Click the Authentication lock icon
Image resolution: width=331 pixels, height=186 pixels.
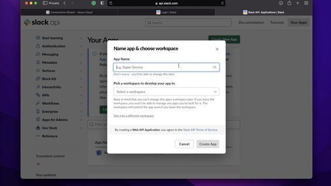tap(38, 46)
